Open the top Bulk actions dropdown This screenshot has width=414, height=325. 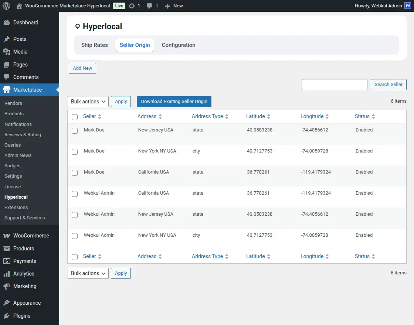88,102
